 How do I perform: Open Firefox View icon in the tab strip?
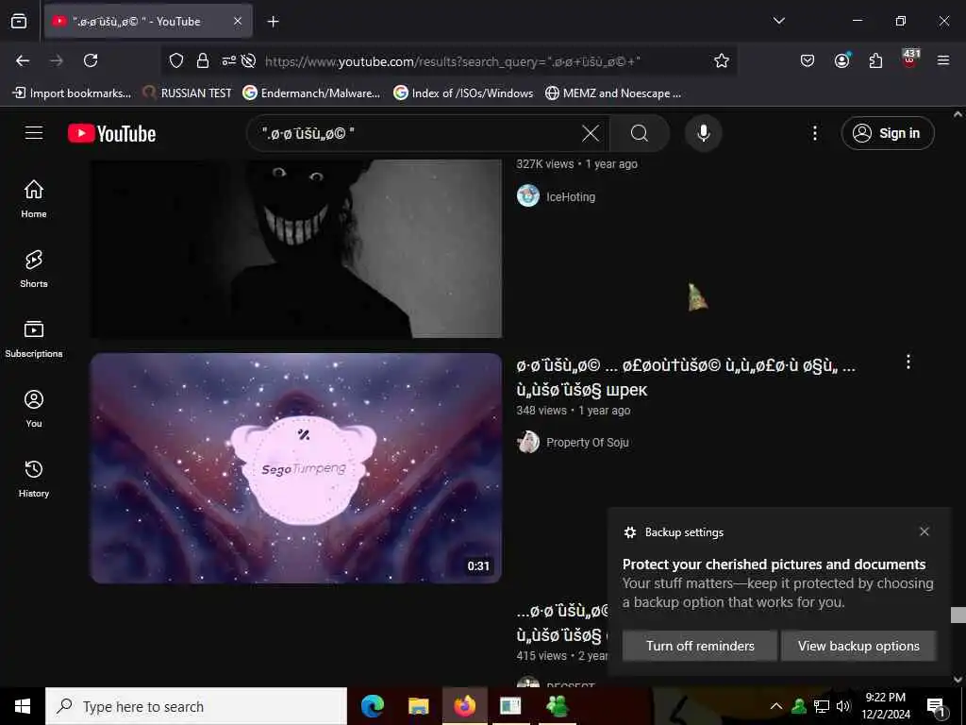point(19,22)
